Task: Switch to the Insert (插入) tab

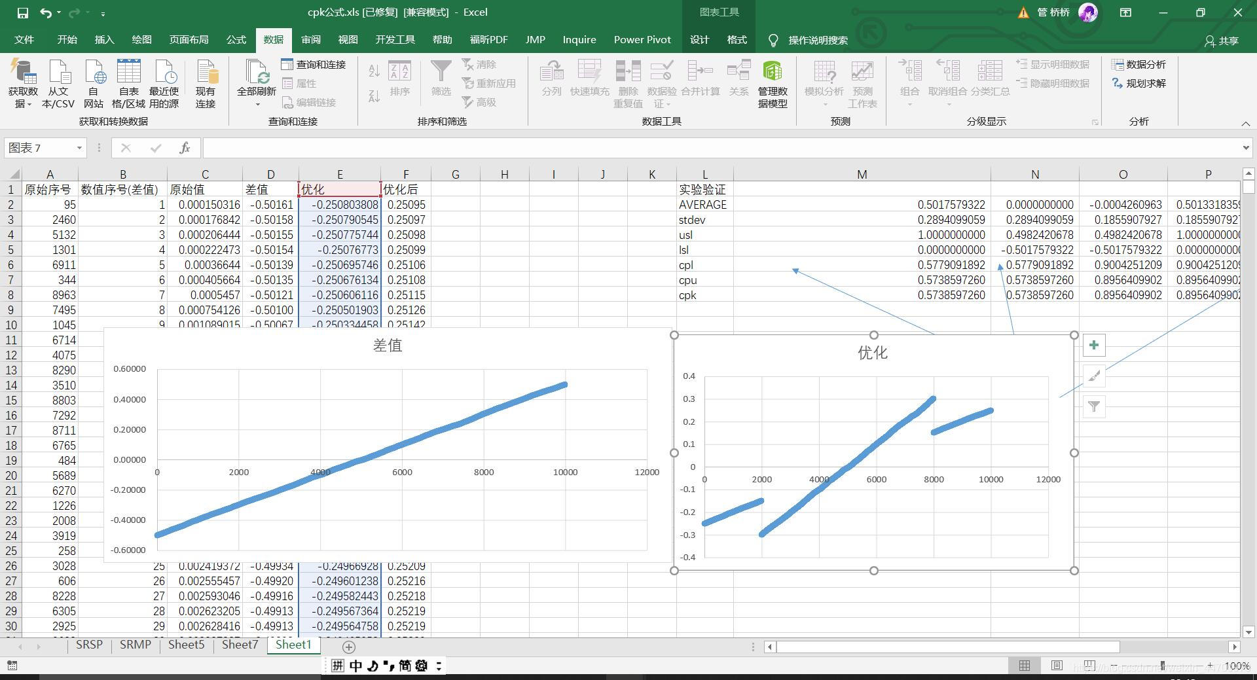Action: point(104,40)
